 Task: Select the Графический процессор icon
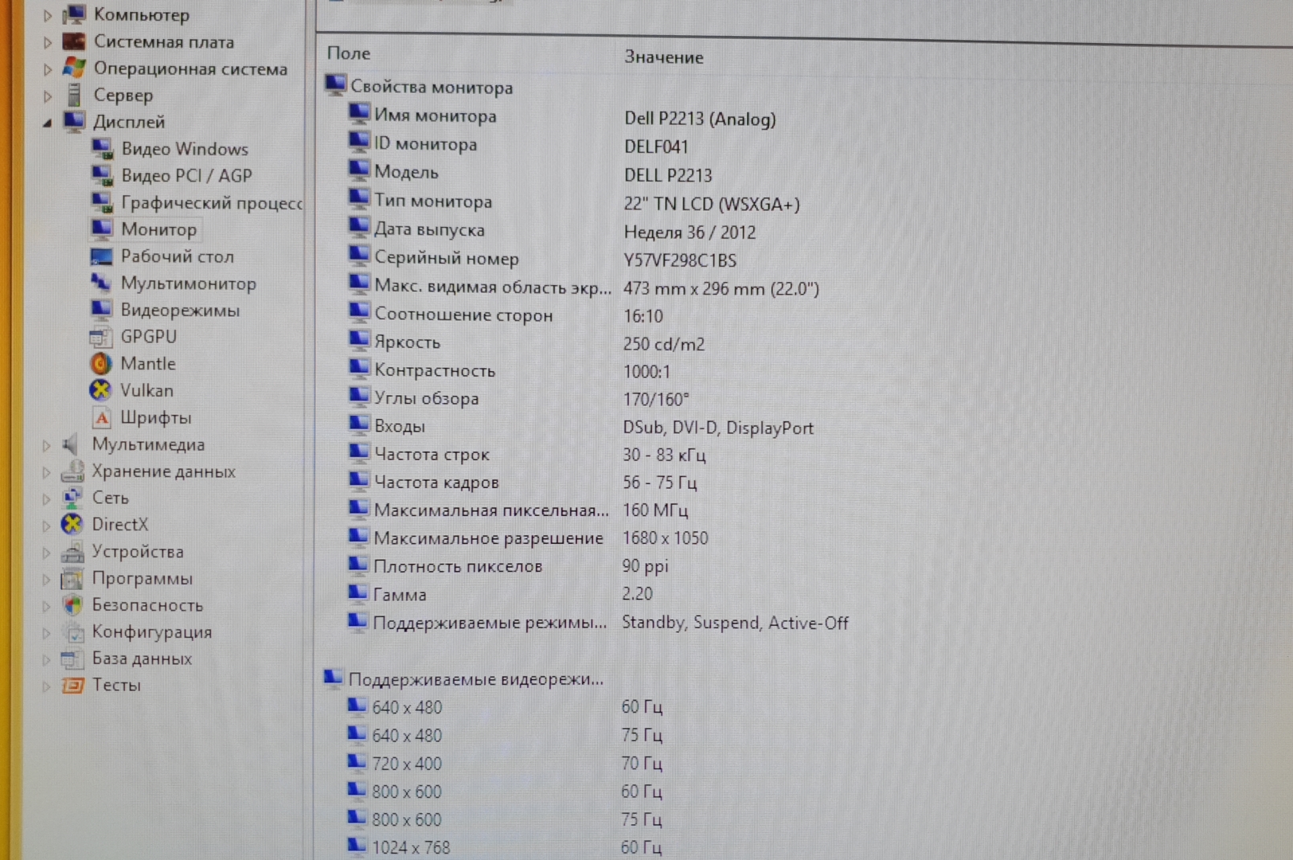pos(102,202)
